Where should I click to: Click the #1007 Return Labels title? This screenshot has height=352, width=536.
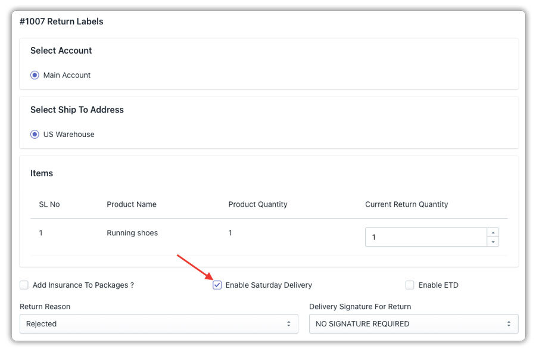coord(61,21)
